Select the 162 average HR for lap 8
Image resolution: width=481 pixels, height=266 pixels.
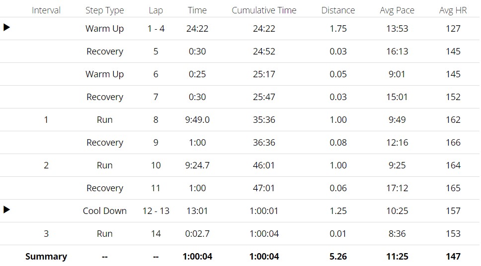[x=453, y=120]
